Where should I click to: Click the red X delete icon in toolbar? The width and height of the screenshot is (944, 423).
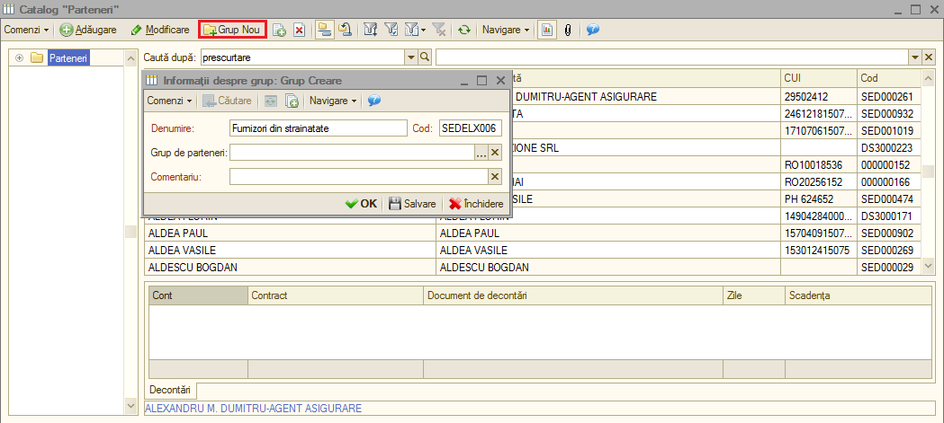coord(299,30)
